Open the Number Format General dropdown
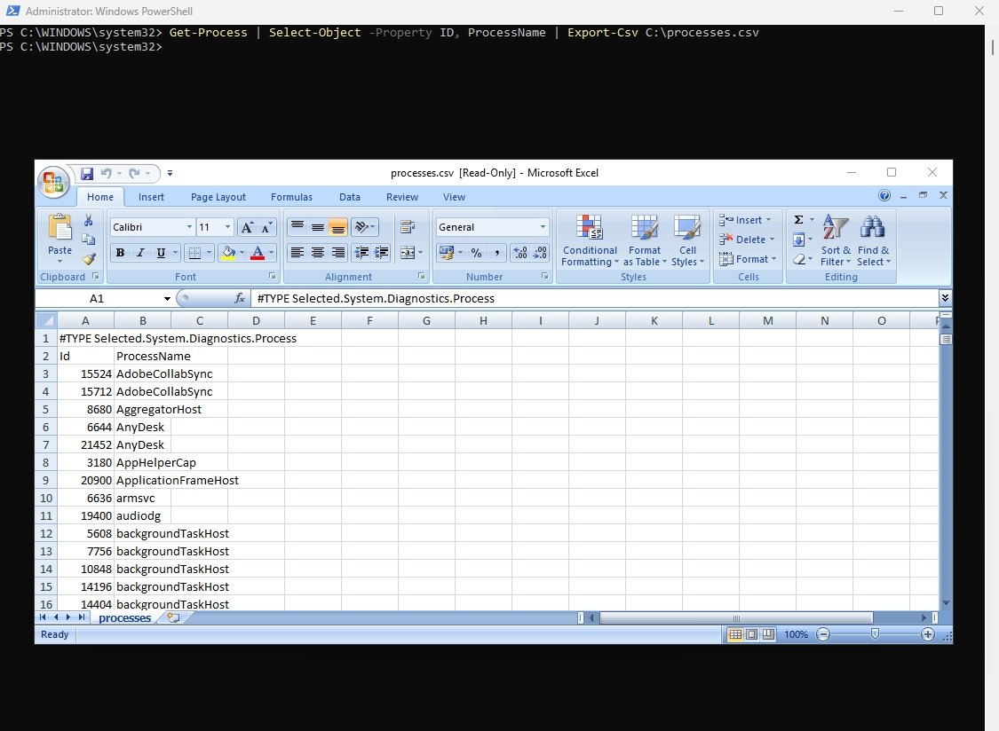The height and width of the screenshot is (731, 999). click(x=543, y=227)
